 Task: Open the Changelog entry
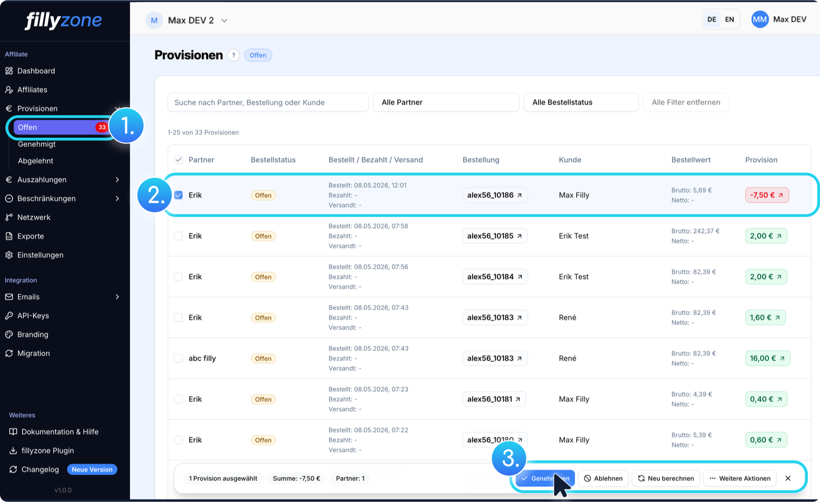point(40,470)
